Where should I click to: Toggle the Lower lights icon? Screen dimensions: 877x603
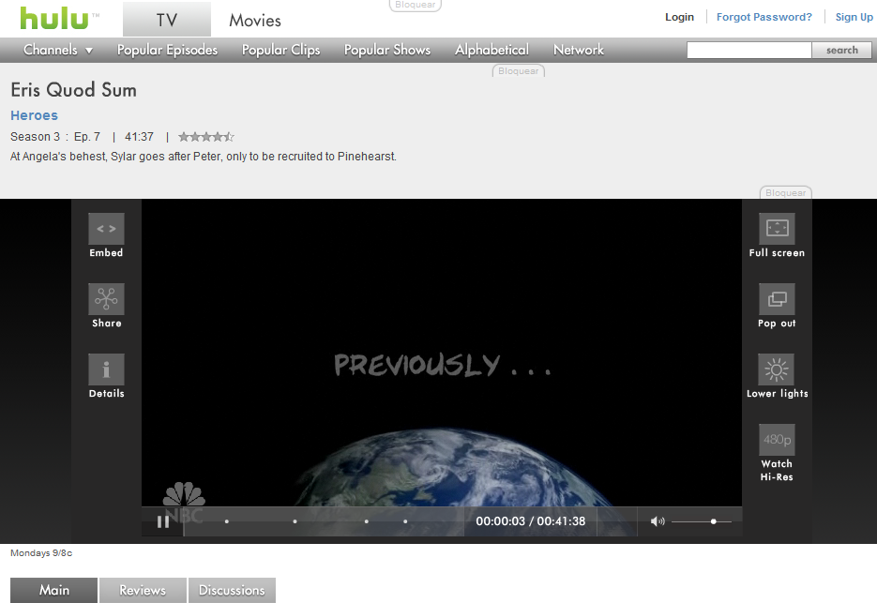[x=777, y=369]
